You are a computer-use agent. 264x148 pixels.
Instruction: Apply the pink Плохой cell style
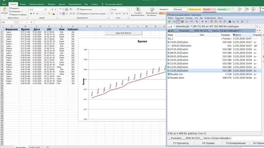[209, 9]
